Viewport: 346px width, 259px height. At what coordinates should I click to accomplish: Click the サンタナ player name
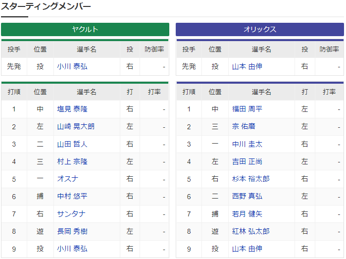coord(71,214)
